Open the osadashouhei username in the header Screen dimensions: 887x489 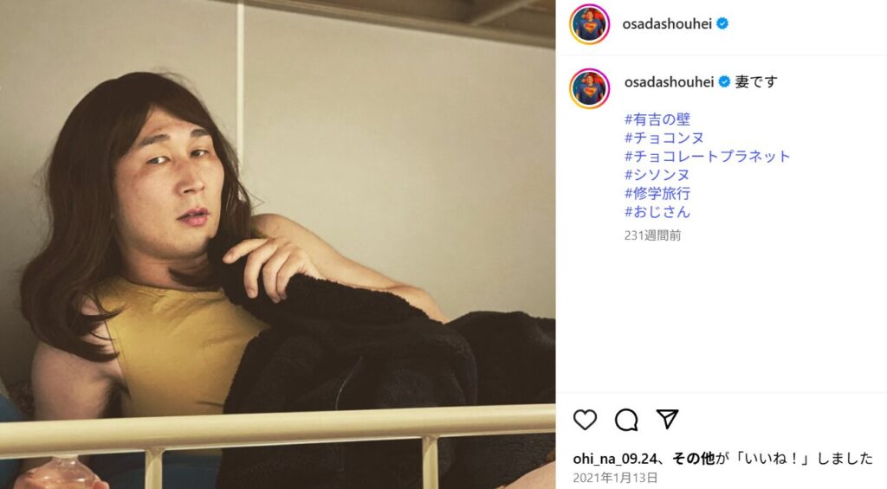point(667,23)
